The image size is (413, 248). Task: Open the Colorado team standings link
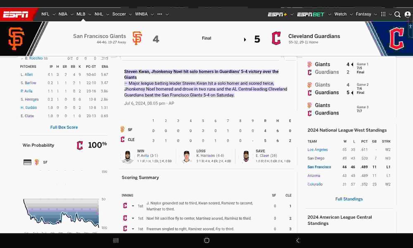315,184
